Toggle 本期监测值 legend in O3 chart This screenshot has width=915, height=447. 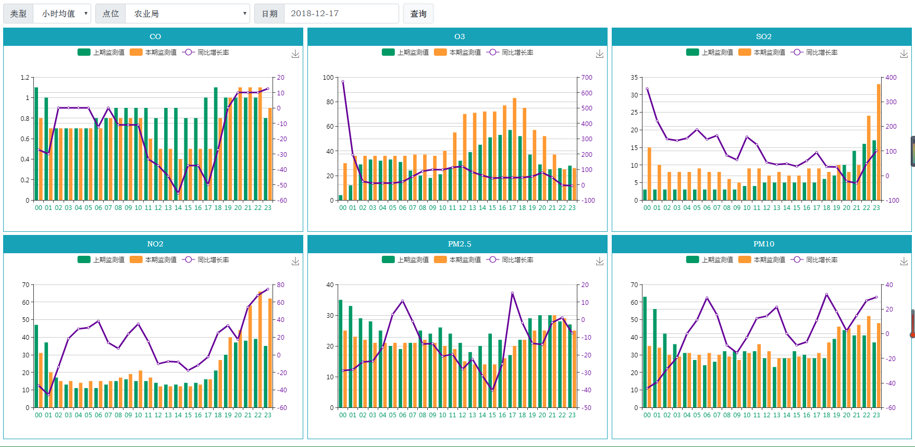pos(457,52)
